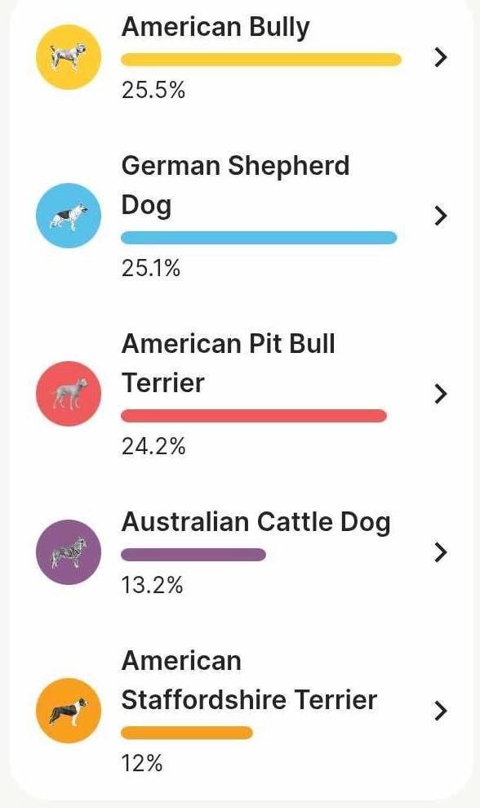The height and width of the screenshot is (808, 480).
Task: Select the Australian Cattle Dog title
Action: (256, 523)
